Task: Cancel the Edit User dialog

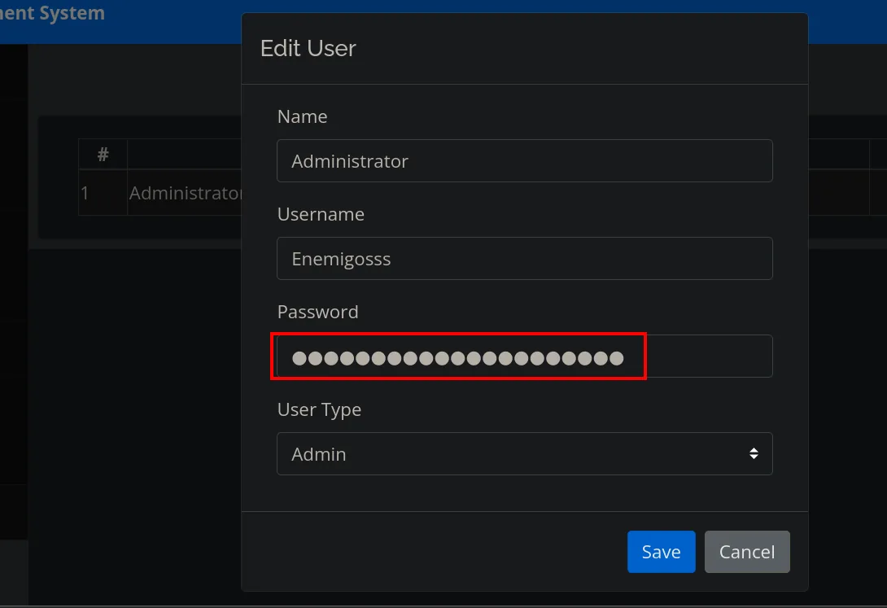Action: coord(747,552)
